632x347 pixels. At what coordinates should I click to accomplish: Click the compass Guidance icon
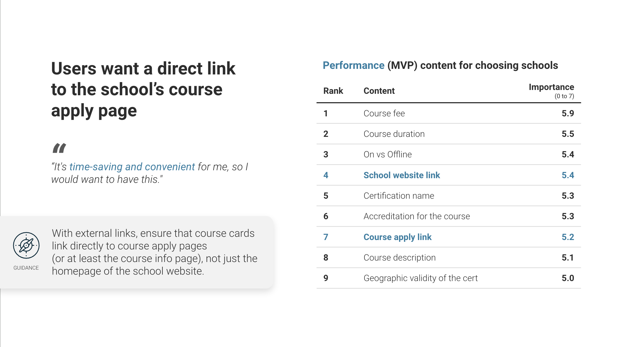[x=26, y=245]
